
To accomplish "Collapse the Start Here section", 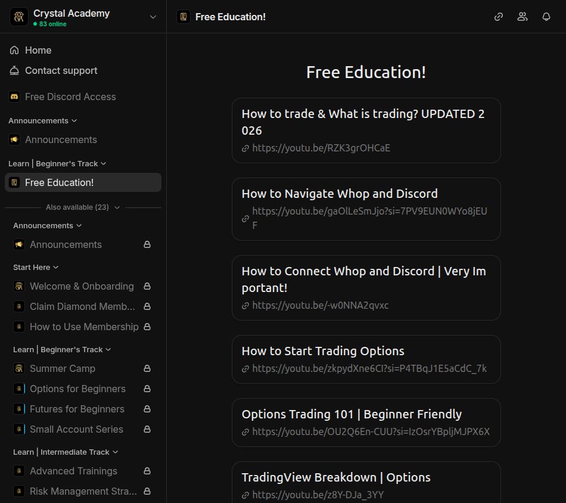I will tap(35, 267).
